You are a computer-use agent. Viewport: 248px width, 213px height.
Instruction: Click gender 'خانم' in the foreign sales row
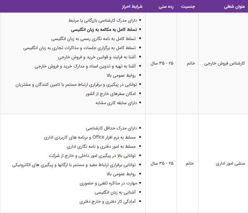[191, 63]
